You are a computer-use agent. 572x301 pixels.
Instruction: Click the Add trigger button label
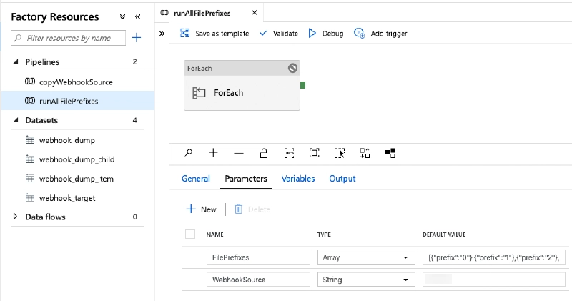pos(389,34)
